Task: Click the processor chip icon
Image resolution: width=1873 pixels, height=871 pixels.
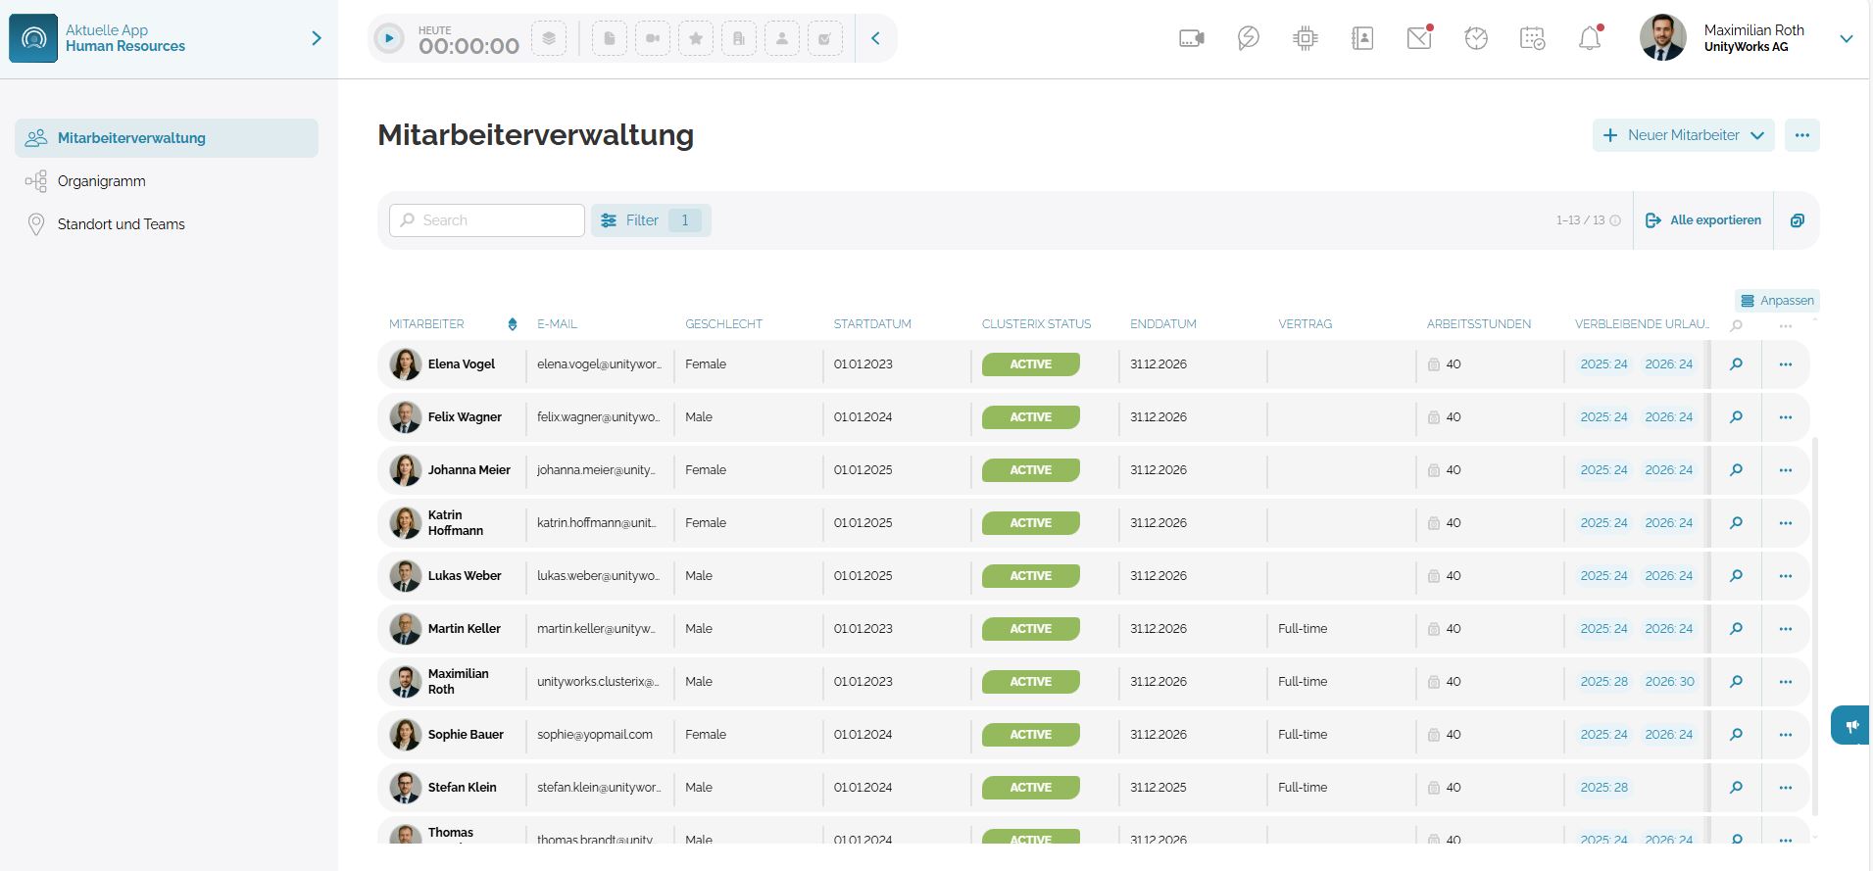Action: (1306, 39)
